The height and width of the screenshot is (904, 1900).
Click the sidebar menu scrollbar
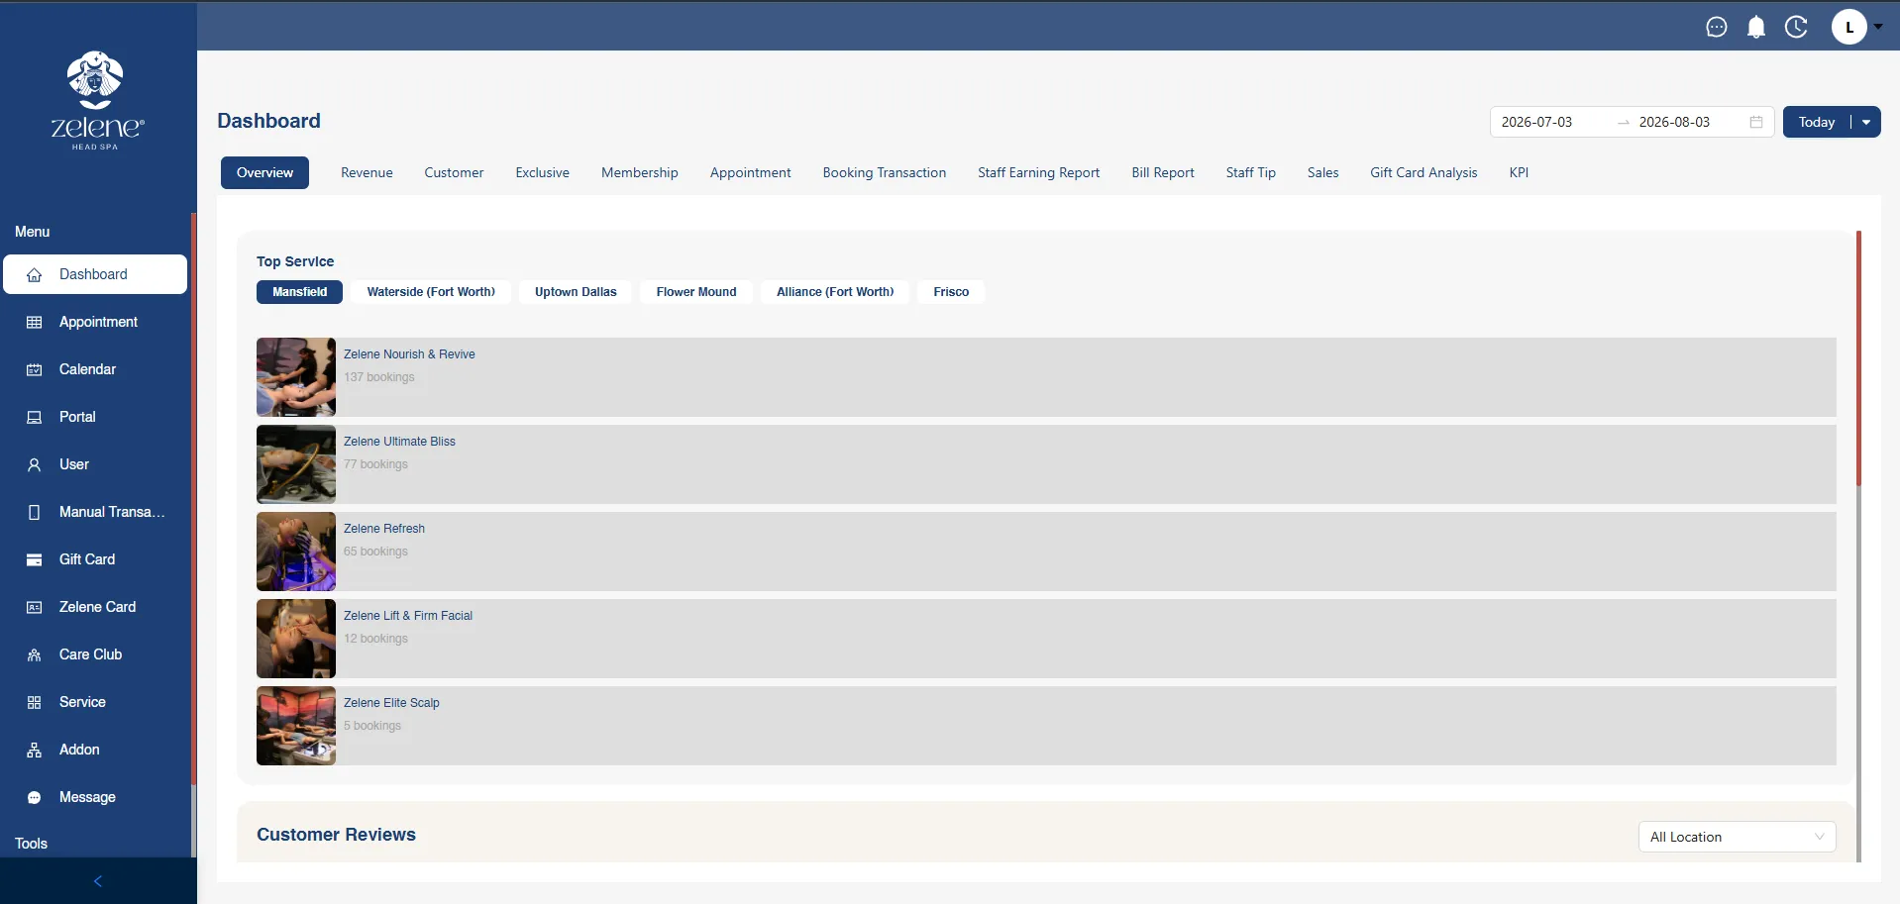[193, 499]
